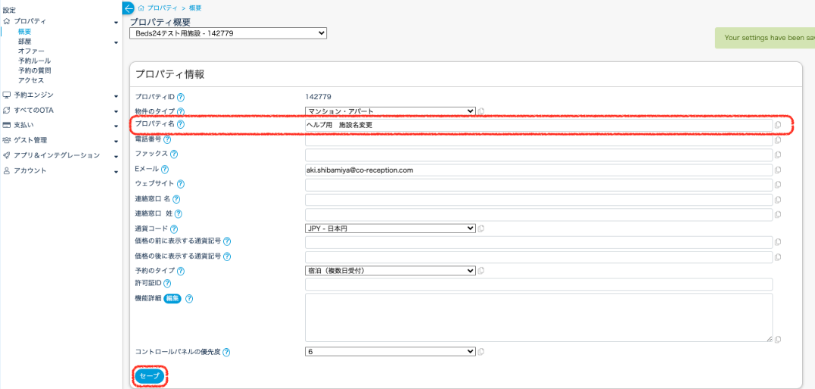Click copy icon next to Eメール field
The height and width of the screenshot is (389, 815).
[x=778, y=170]
